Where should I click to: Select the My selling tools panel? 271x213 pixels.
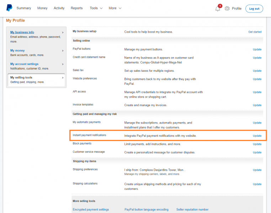(36, 80)
